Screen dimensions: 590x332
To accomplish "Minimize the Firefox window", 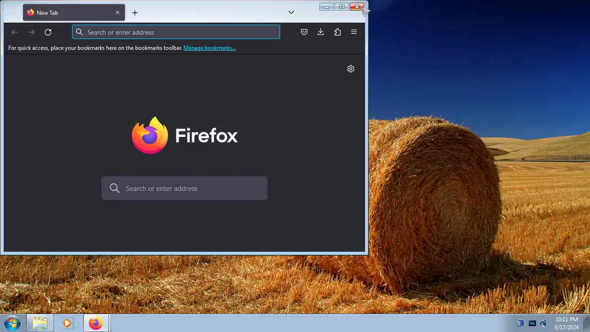I will coord(326,7).
